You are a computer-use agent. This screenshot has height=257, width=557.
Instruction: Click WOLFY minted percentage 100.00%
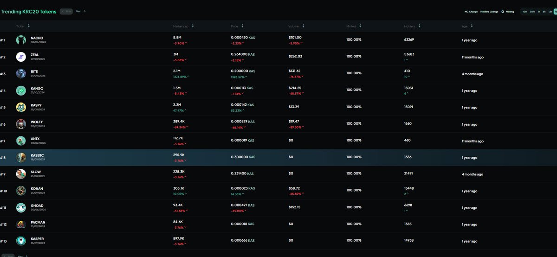[x=354, y=124]
